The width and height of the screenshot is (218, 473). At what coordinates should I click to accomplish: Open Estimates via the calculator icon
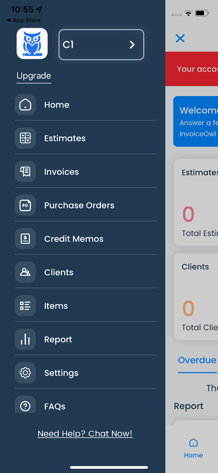pyautogui.click(x=25, y=138)
